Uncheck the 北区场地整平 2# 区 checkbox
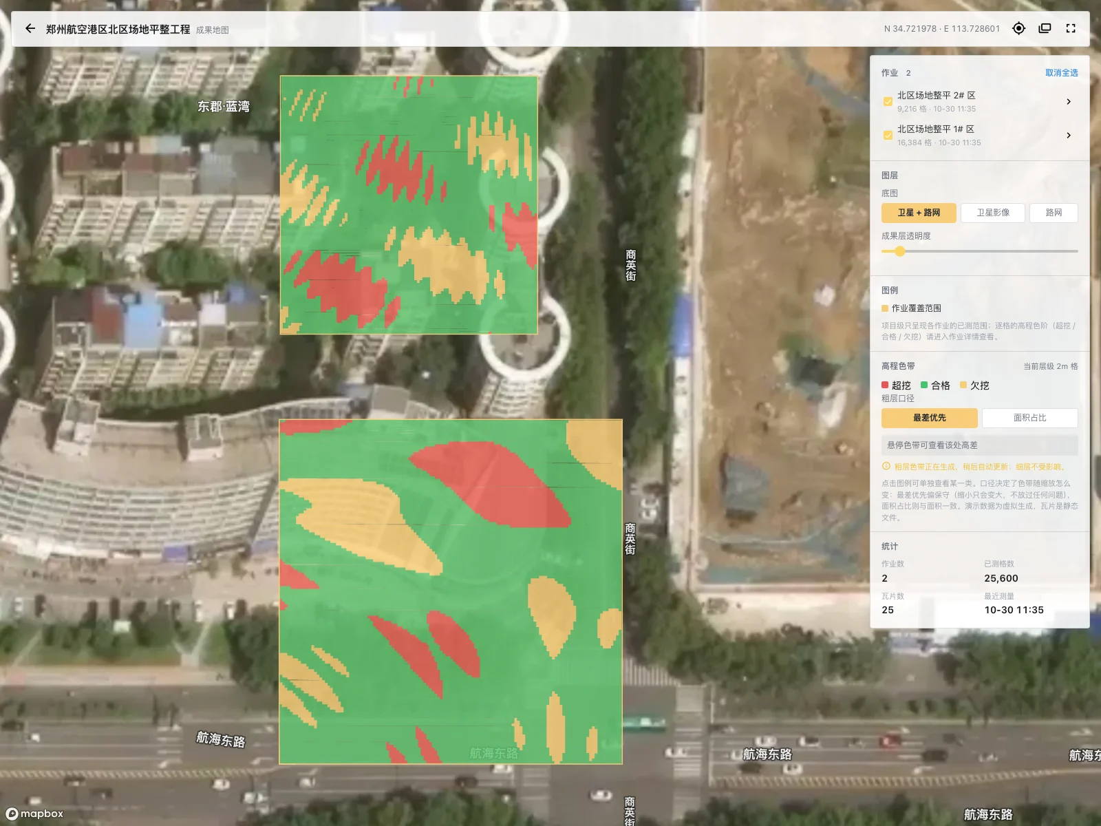Viewport: 1101px width, 826px height. (888, 102)
